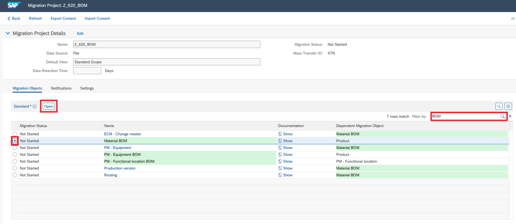
Task: Click Export Content
Action: (x=63, y=19)
